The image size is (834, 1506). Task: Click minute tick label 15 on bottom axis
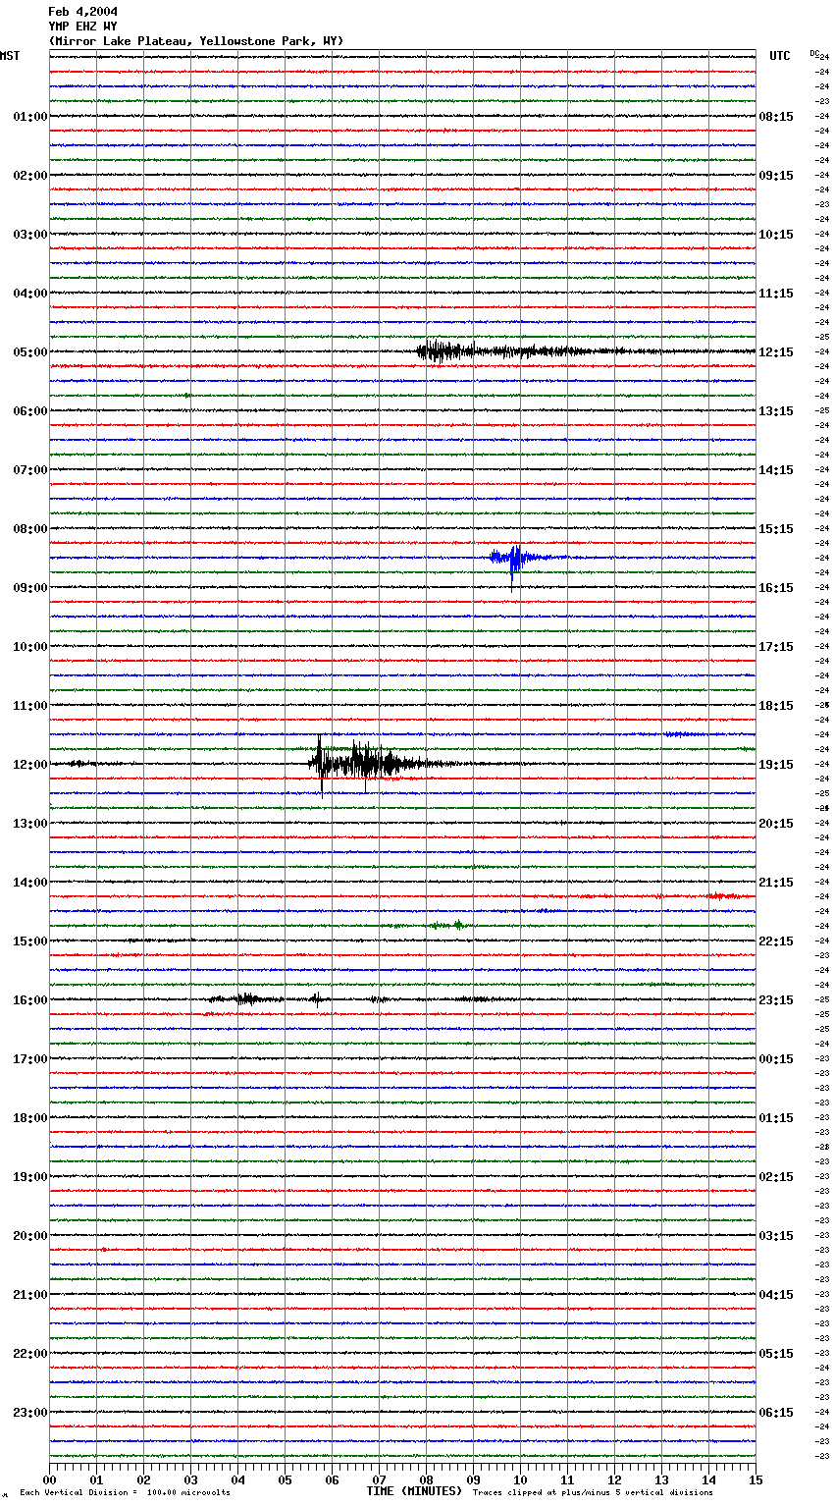click(755, 1479)
